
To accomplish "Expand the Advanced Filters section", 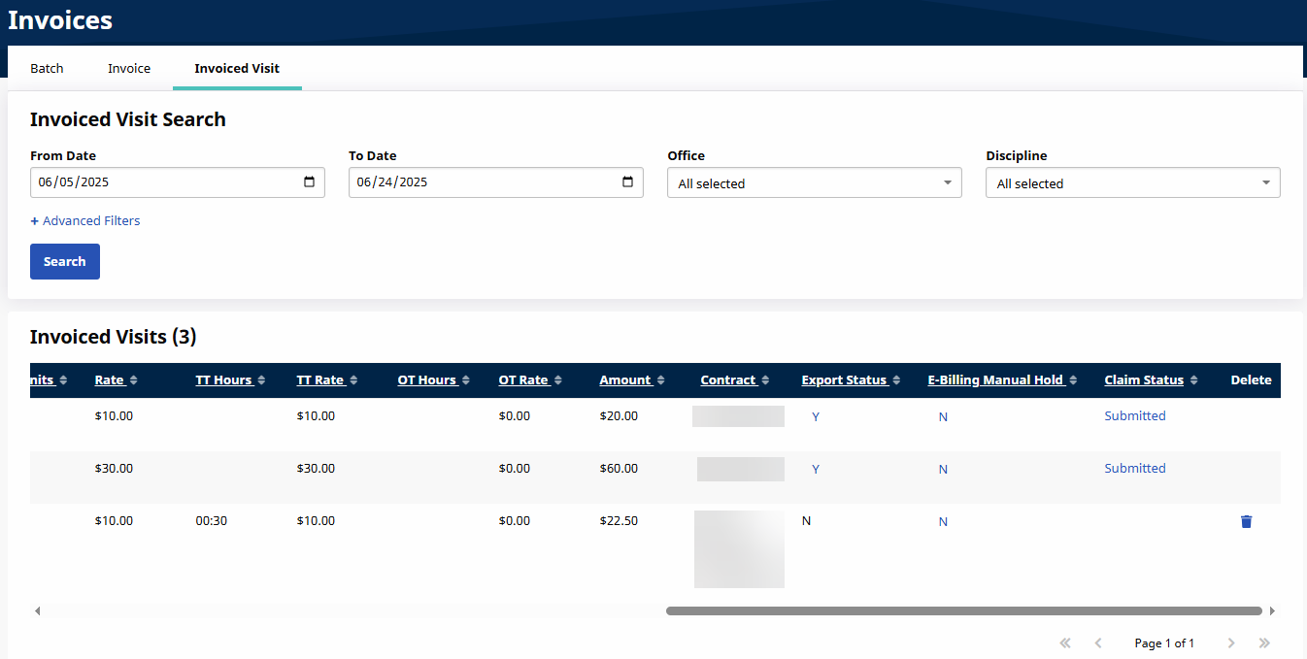I will (x=85, y=221).
